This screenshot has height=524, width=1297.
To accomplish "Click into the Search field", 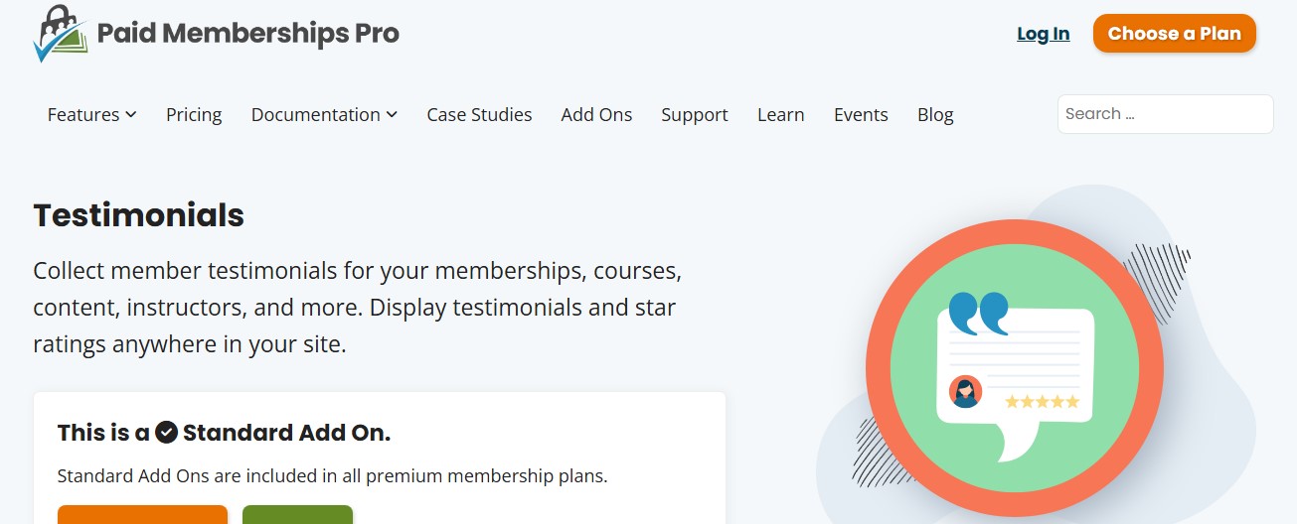I will [x=1165, y=114].
